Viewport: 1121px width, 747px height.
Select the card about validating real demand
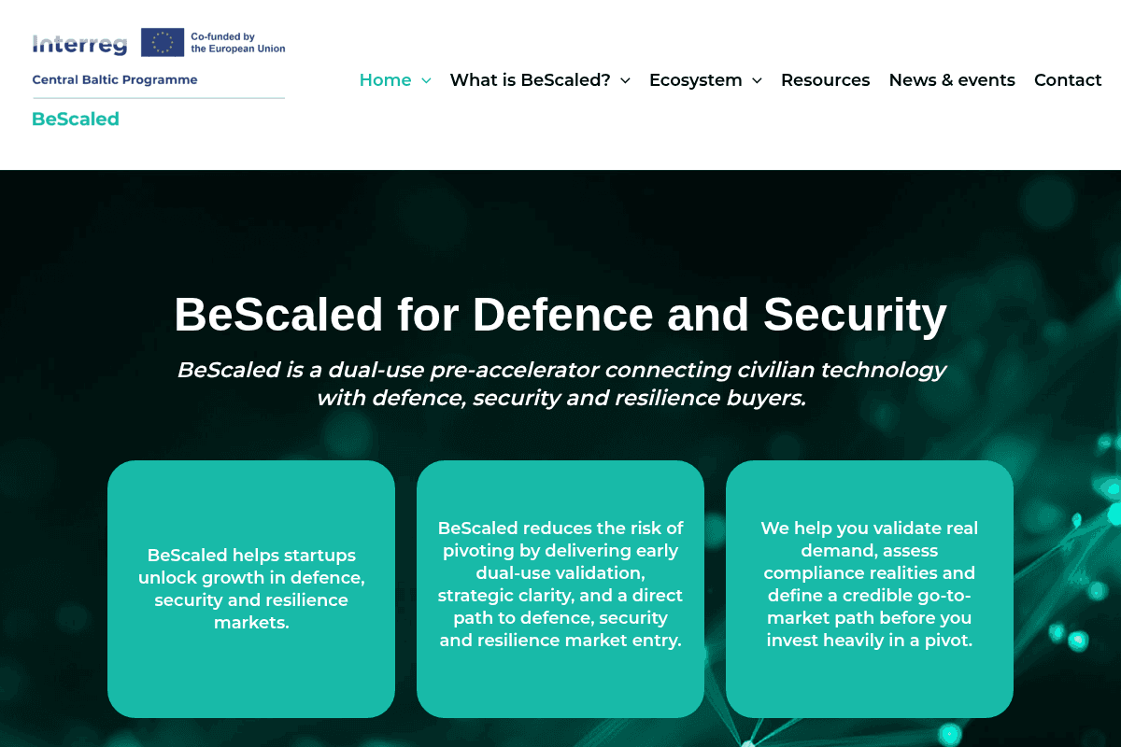pos(870,589)
